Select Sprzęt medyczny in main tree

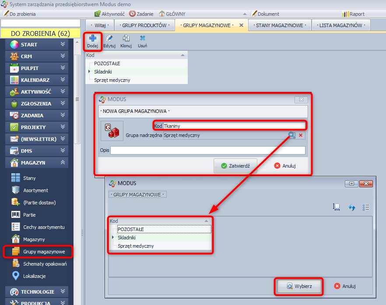pos(112,80)
